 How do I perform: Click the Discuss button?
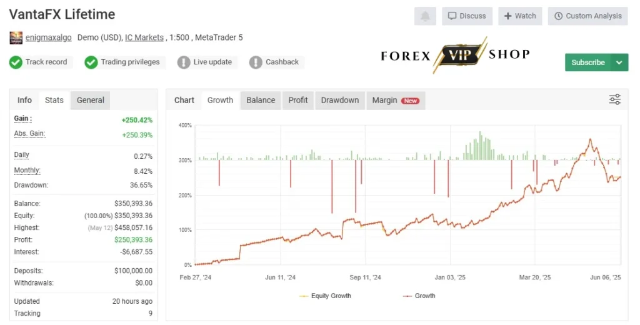coord(467,16)
